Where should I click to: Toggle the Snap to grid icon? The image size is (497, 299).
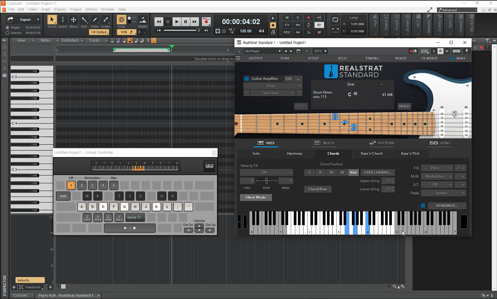[121, 20]
